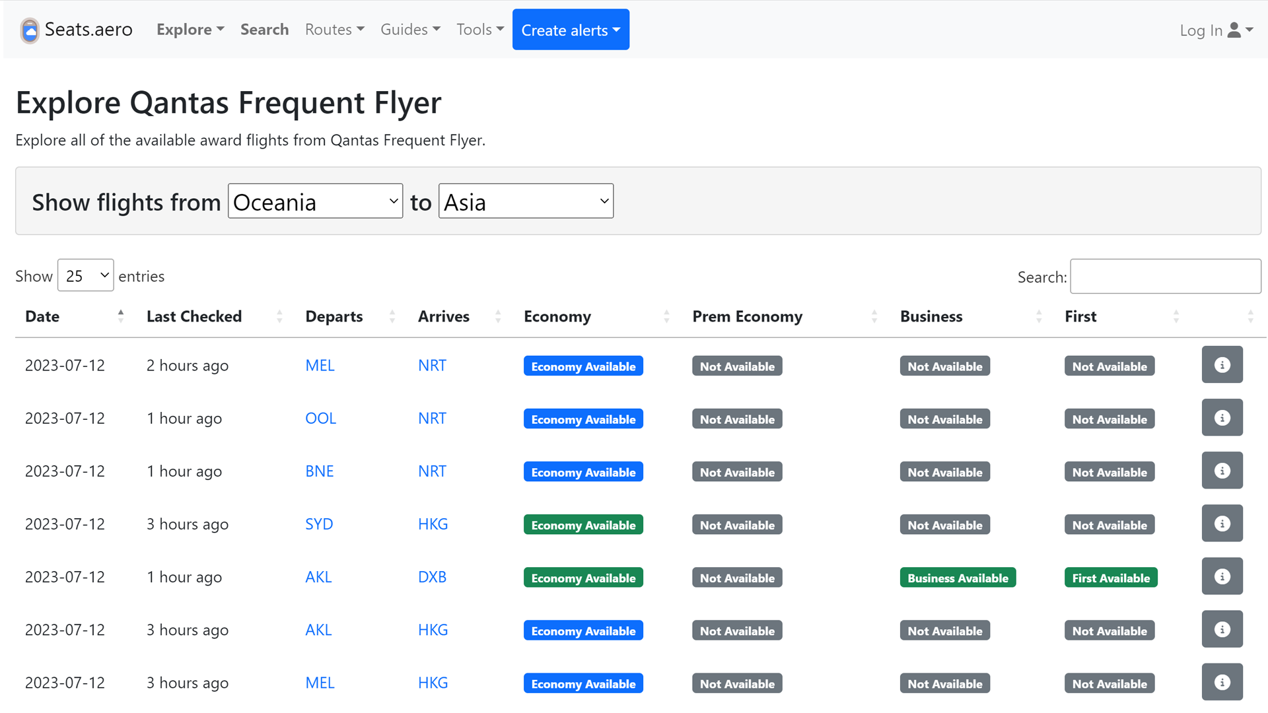Open the Asia destination region dropdown

[526, 201]
